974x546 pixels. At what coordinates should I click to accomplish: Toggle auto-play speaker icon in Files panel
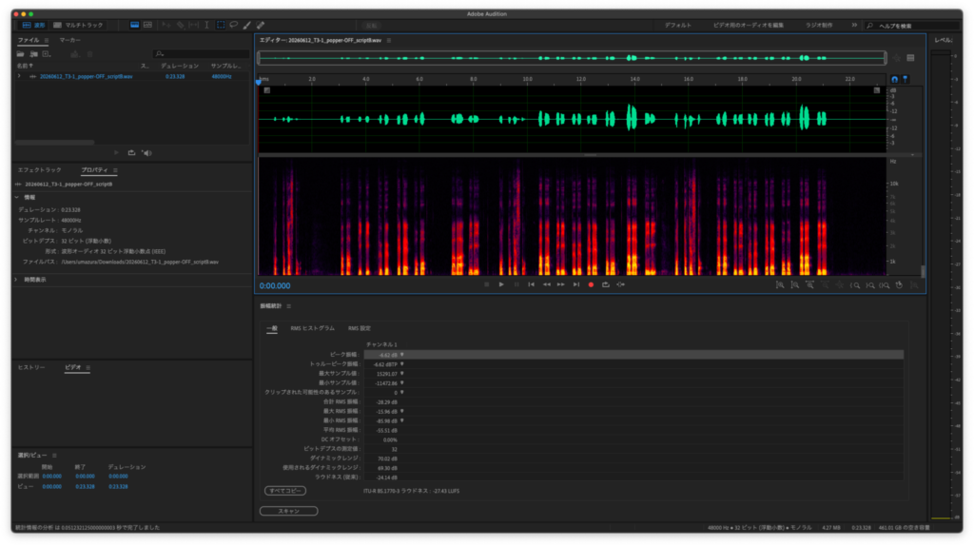[x=146, y=153]
